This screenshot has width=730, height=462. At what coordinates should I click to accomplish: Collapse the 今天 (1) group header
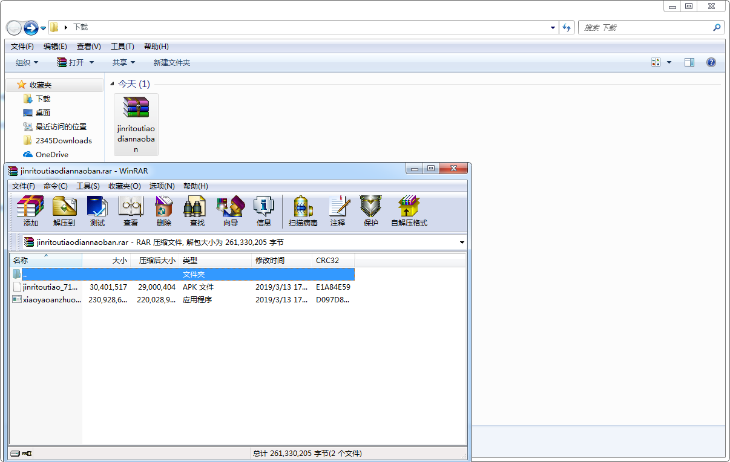coord(113,83)
